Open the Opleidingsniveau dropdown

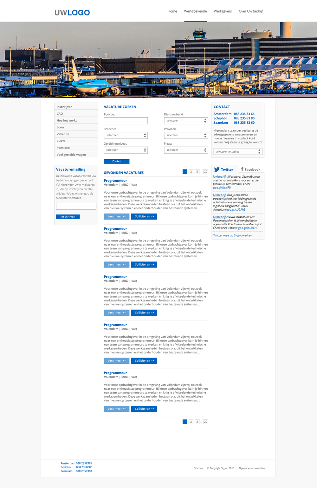126,150
